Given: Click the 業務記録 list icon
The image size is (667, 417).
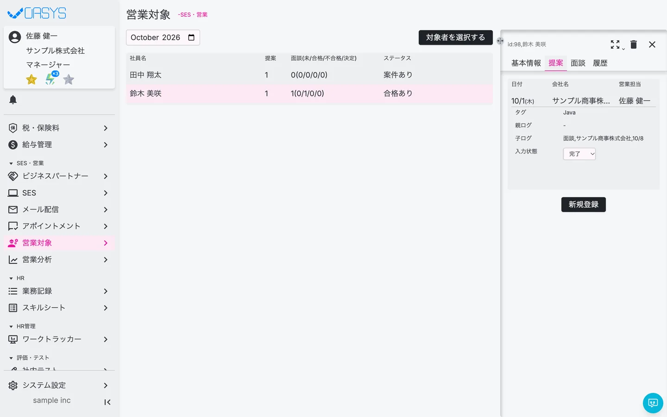Looking at the screenshot, I should pos(13,291).
